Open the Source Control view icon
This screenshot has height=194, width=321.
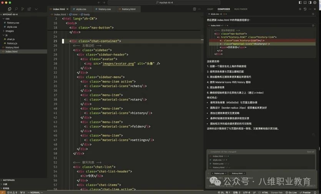coord(22,9)
